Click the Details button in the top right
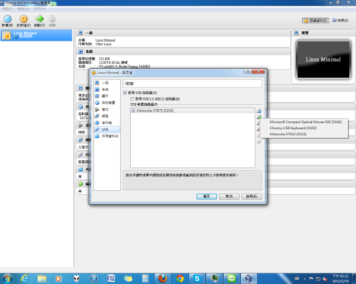The width and height of the screenshot is (356, 284). tap(315, 21)
